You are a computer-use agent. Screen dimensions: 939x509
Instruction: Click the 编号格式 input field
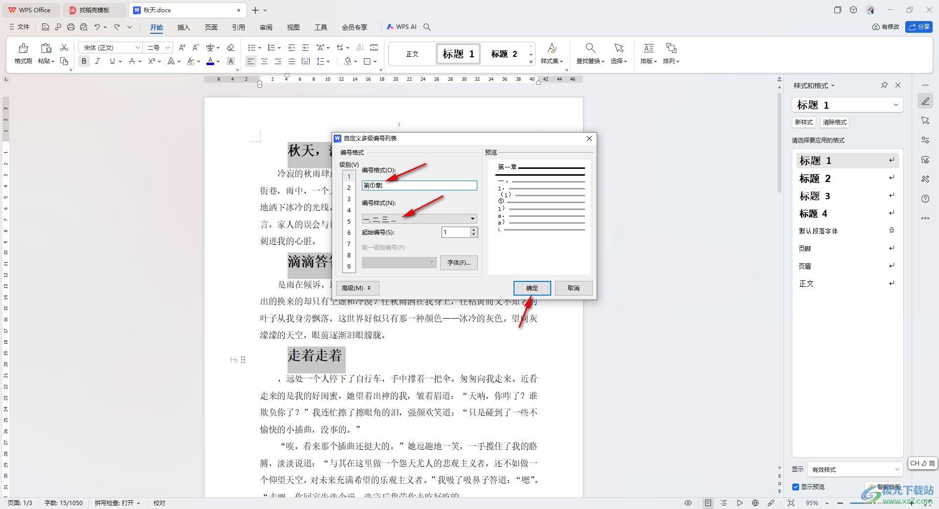coord(419,185)
